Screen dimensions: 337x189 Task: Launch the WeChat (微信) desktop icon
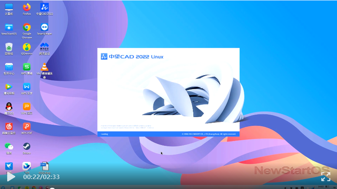click(9, 149)
